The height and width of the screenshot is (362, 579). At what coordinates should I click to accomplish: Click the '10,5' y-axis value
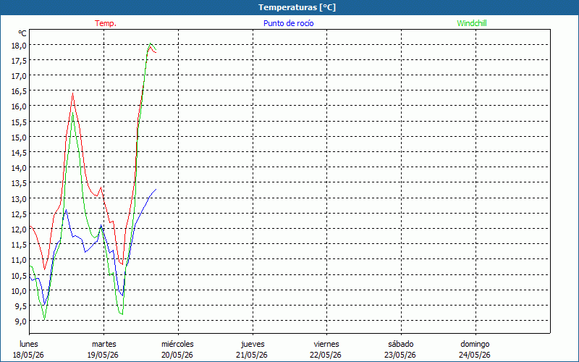point(19,276)
